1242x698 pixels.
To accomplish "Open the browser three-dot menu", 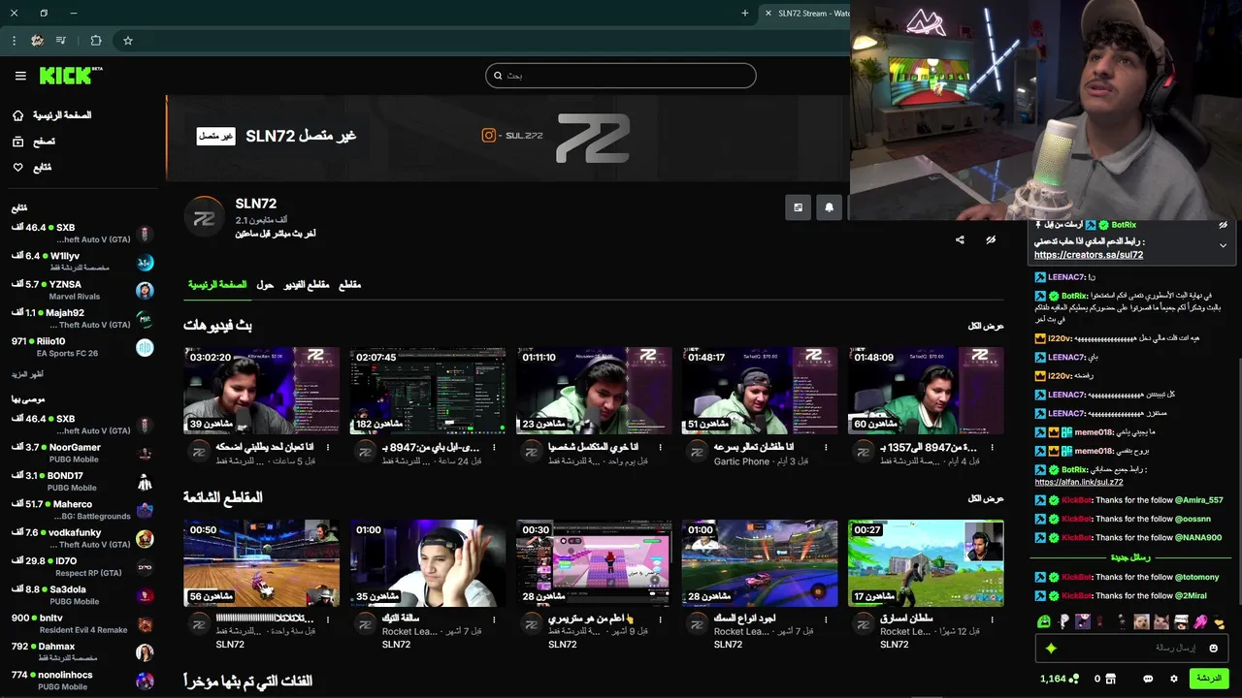I will pyautogui.click(x=14, y=41).
